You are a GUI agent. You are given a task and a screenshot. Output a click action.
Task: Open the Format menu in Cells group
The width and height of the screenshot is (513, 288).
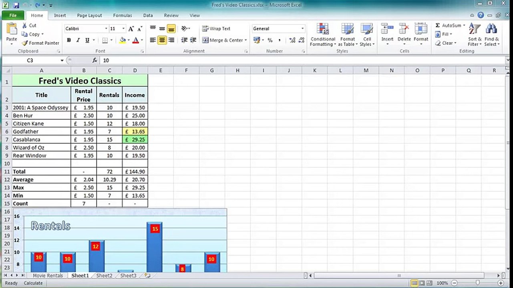(x=421, y=35)
